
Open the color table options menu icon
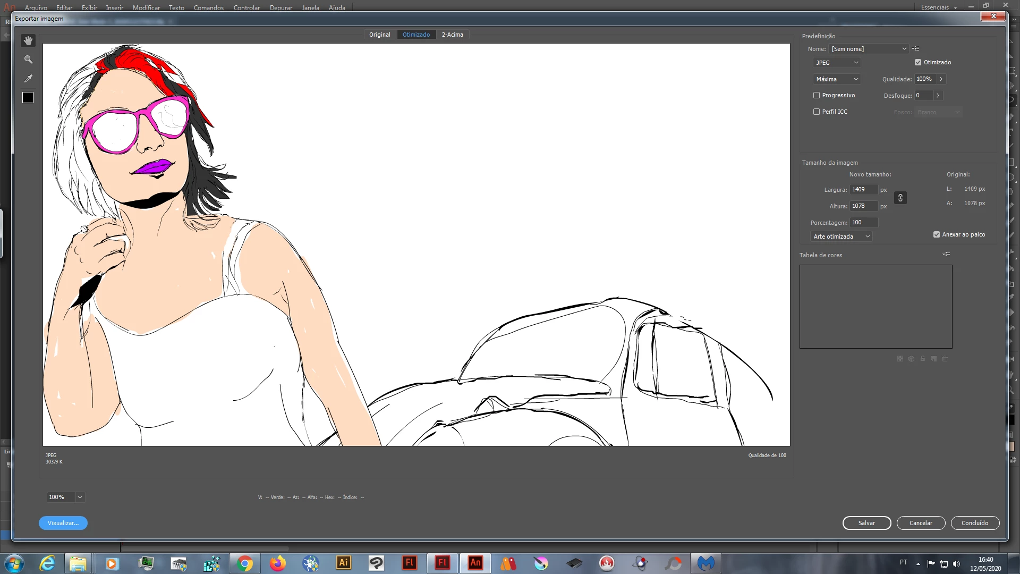(x=946, y=255)
